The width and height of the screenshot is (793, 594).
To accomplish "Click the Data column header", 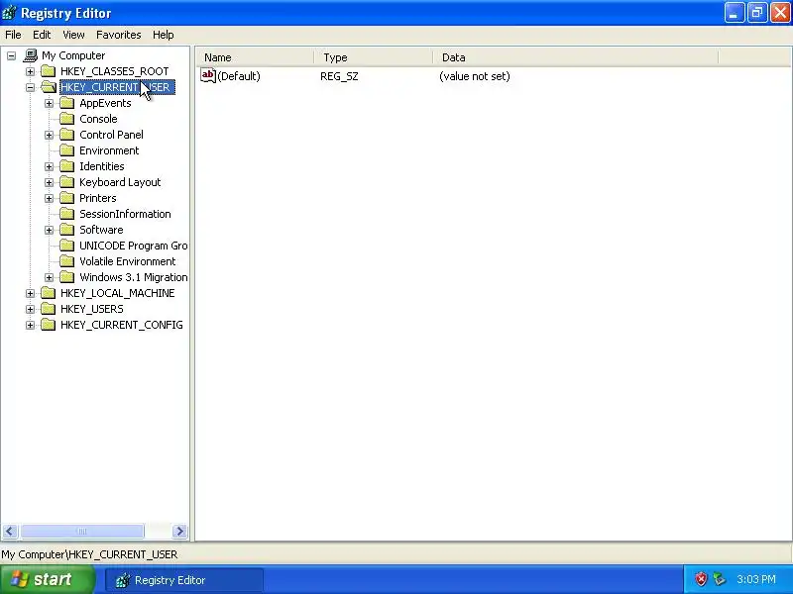I will click(x=576, y=57).
